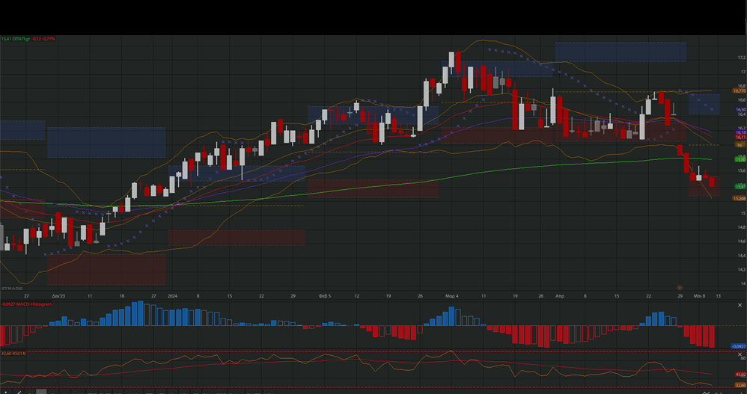747x394 pixels.
Task: Click the 14,8 price axis label
Action: [x=741, y=227]
